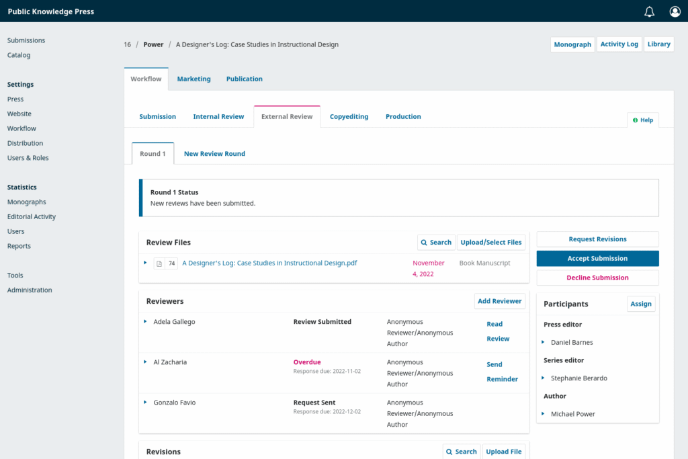Screen dimensions: 688x459
Task: Expand the review file disclosure triangle
Action: pyautogui.click(x=145, y=263)
